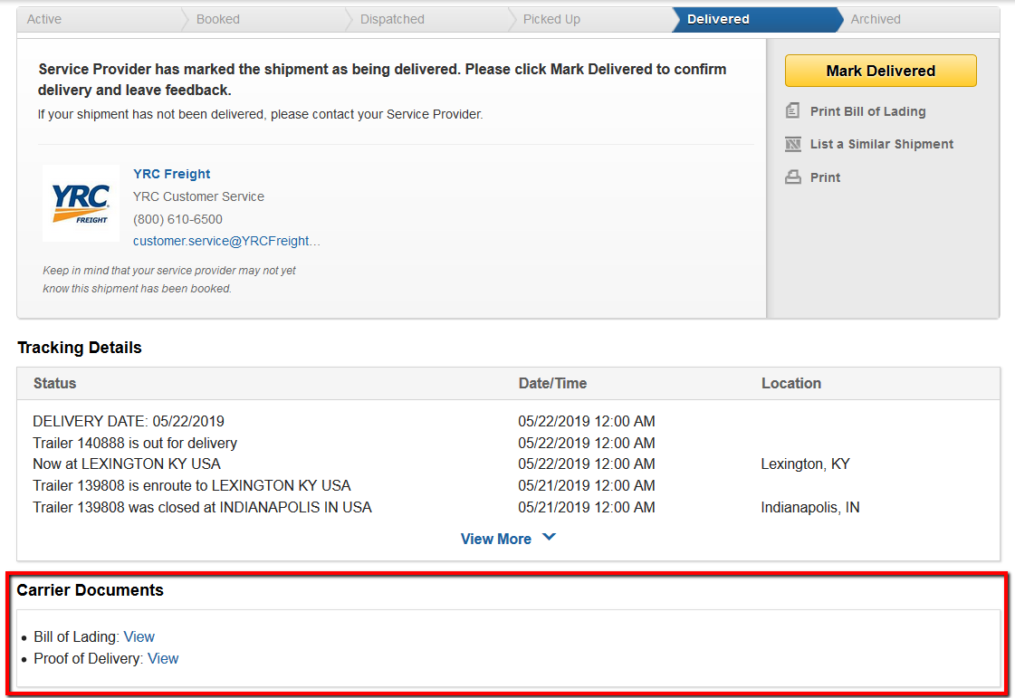
Task: Click the Location column header
Action: point(791,383)
